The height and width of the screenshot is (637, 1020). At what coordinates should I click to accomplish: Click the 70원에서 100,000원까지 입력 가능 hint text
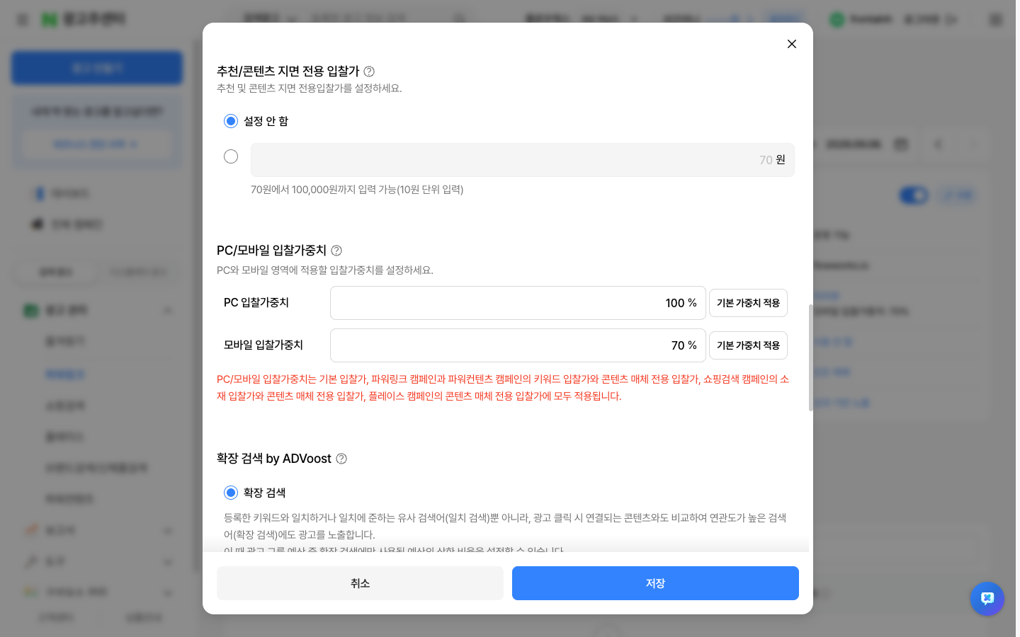click(357, 190)
